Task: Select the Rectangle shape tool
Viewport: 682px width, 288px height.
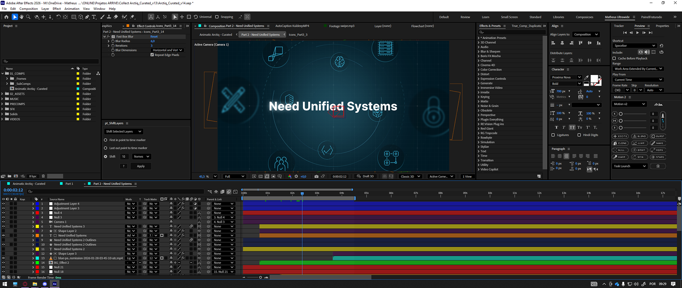Action: click(x=74, y=17)
